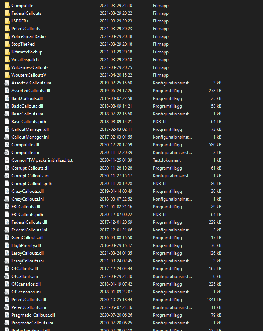Select the AssortedCallouts.dll file icon
The height and width of the screenshot is (331, 263).
tap(7, 91)
